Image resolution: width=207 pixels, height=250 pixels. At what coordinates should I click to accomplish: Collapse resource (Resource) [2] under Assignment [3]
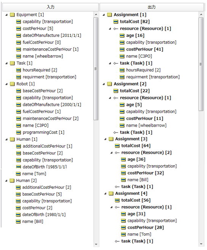(111, 153)
